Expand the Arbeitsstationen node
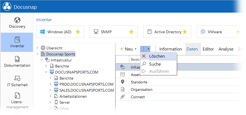The height and width of the screenshot is (115, 246). click(50, 96)
